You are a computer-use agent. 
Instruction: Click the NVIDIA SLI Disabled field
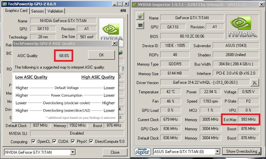[x=77, y=133]
